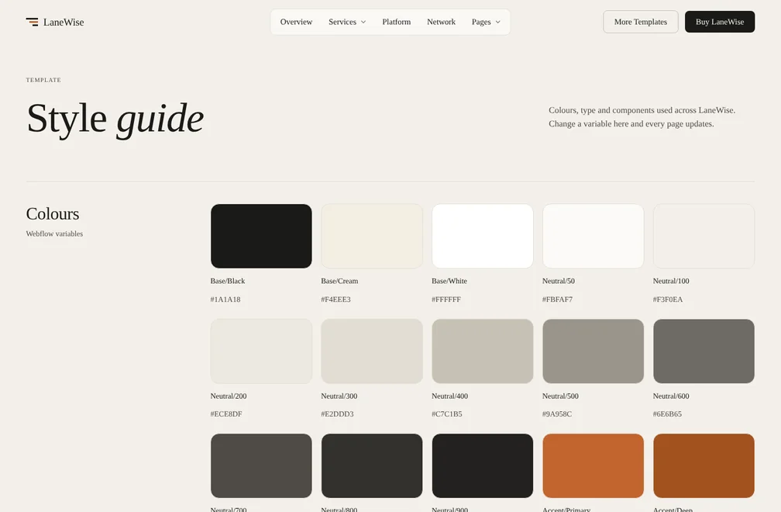
Task: Click the Colours section heading
Action: pyautogui.click(x=53, y=214)
